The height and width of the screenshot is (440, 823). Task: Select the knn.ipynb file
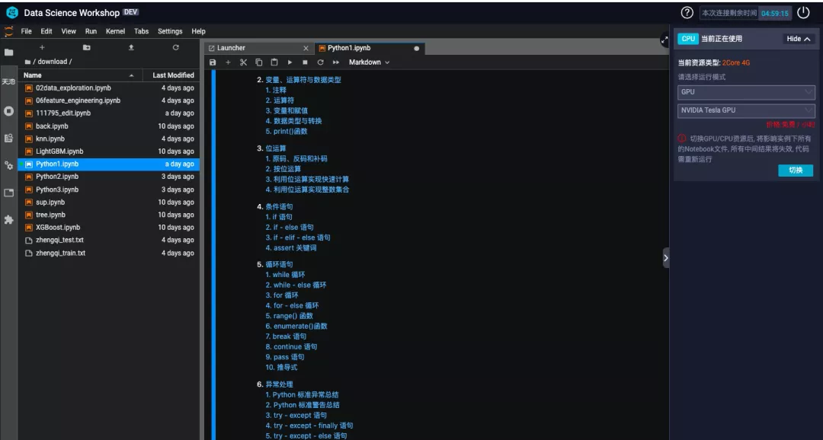[109, 139]
